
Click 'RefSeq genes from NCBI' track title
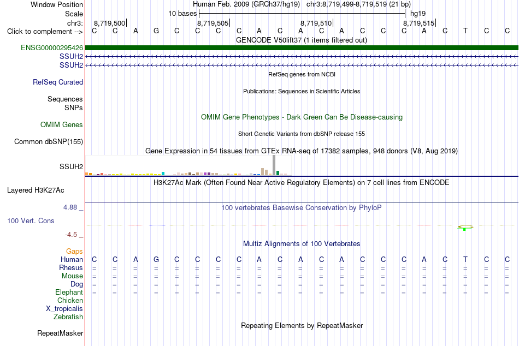tap(302, 74)
